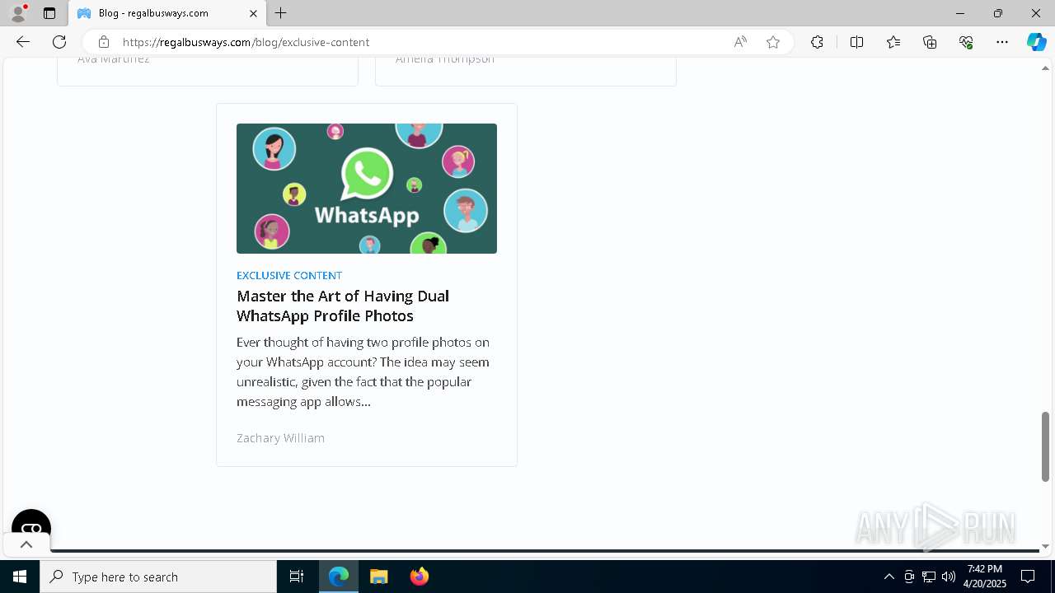
Task: Click the page scrollbar up arrow
Action: (1045, 68)
